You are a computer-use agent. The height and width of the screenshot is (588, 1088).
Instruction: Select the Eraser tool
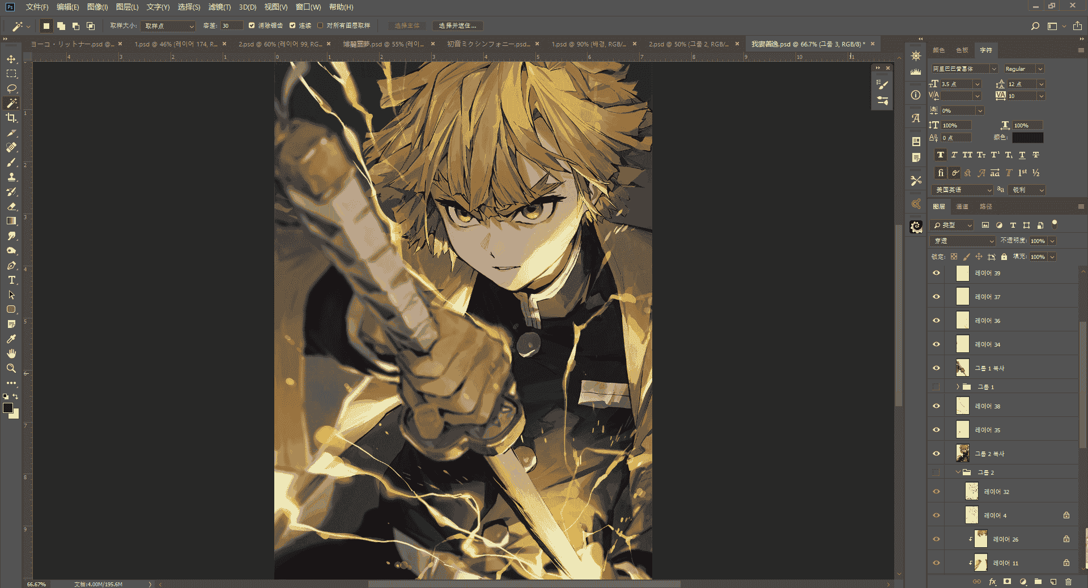tap(11, 206)
